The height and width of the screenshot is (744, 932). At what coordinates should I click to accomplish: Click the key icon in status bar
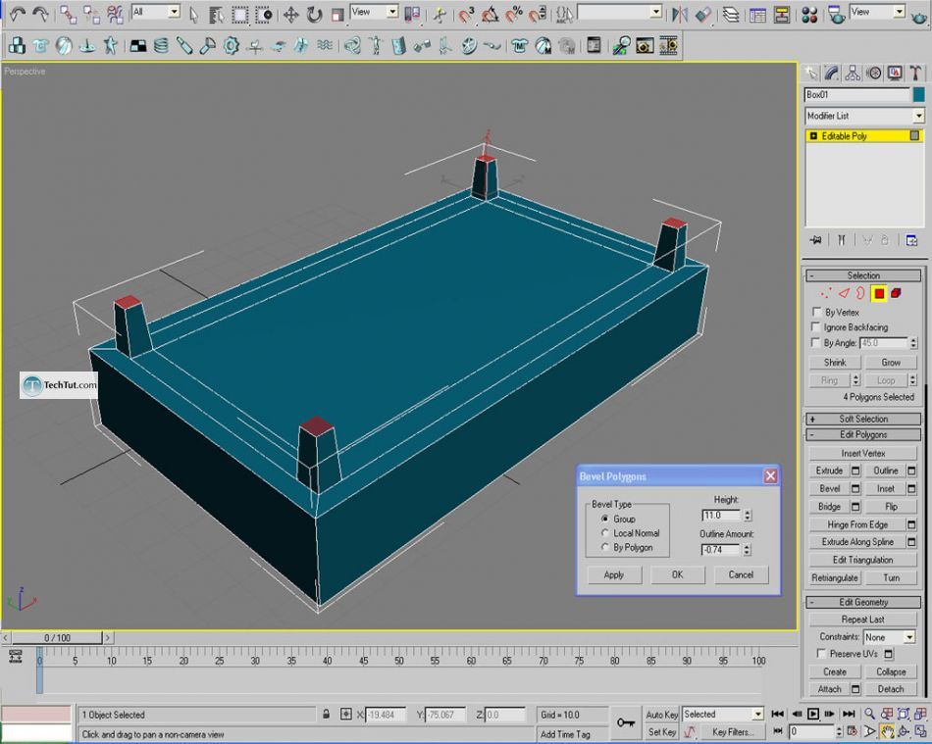click(625, 722)
